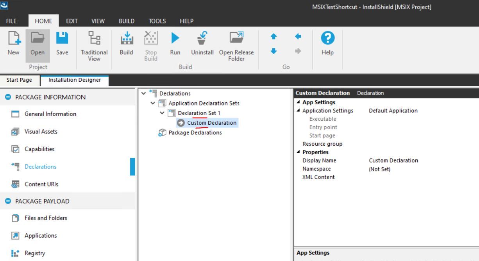Switch to the Start Page tab
Image resolution: width=479 pixels, height=261 pixels.
coord(18,79)
